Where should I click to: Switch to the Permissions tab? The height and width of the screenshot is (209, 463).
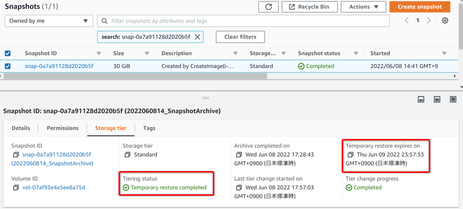63,128
